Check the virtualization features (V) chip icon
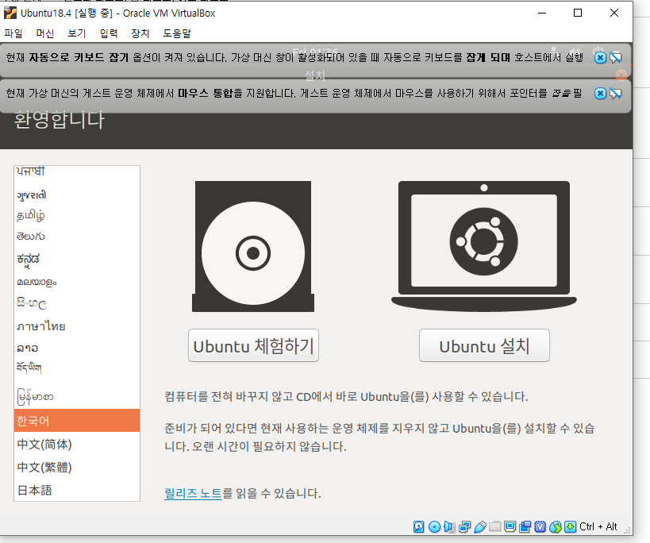Screen dimensions: 650x543 [540, 527]
